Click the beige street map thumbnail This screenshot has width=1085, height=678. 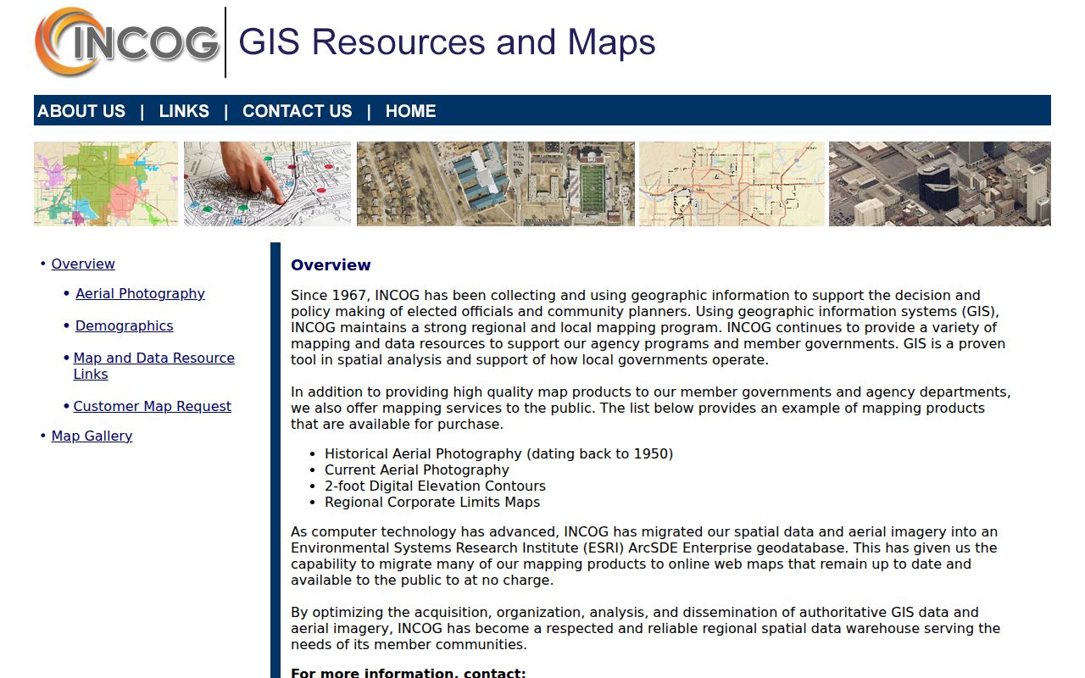pyautogui.click(x=732, y=184)
